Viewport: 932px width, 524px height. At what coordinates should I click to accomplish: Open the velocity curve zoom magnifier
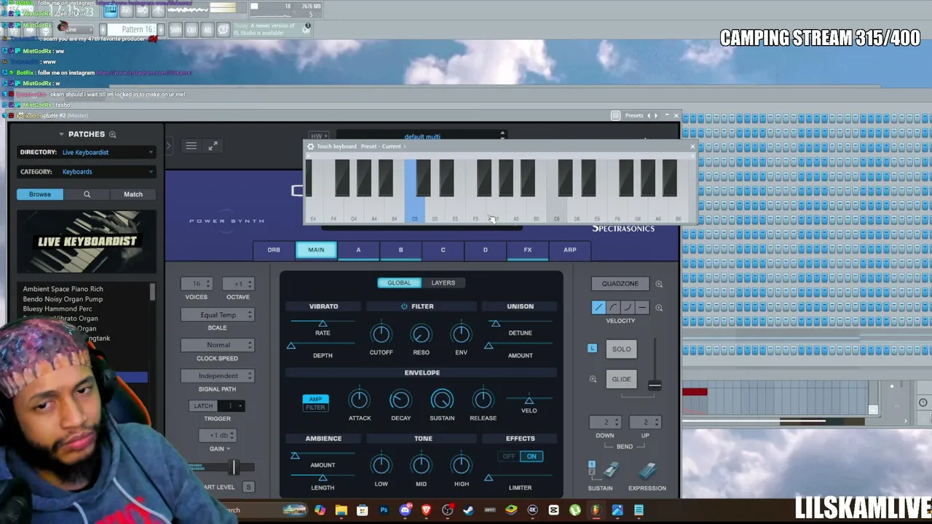(x=659, y=308)
